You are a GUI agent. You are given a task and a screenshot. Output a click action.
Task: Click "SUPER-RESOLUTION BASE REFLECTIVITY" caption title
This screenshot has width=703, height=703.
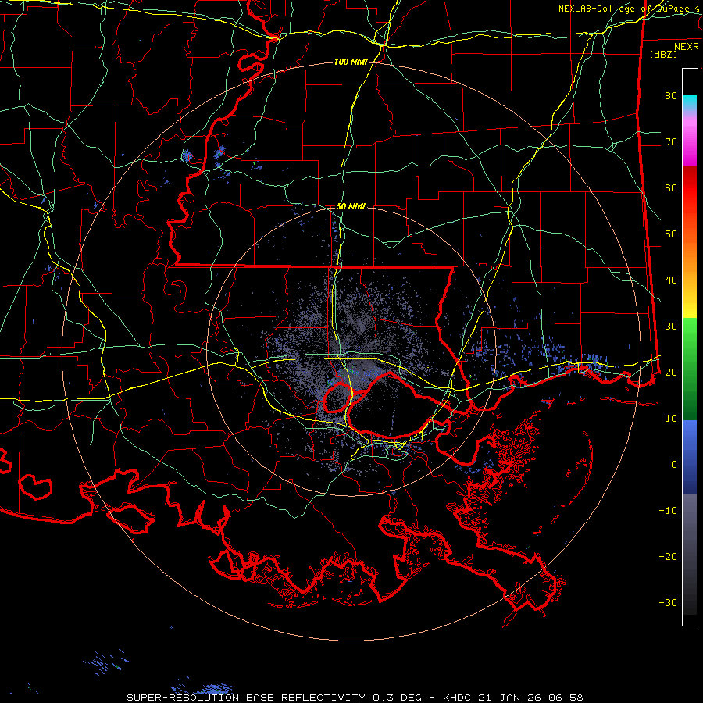(x=246, y=698)
